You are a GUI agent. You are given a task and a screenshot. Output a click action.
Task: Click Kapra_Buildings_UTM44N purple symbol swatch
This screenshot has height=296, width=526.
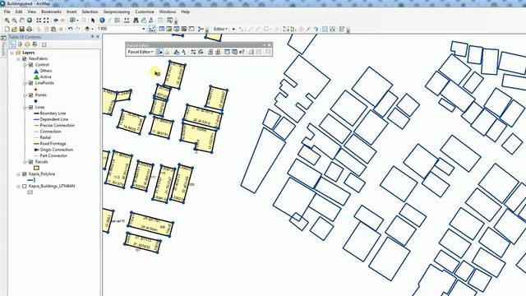[30, 192]
